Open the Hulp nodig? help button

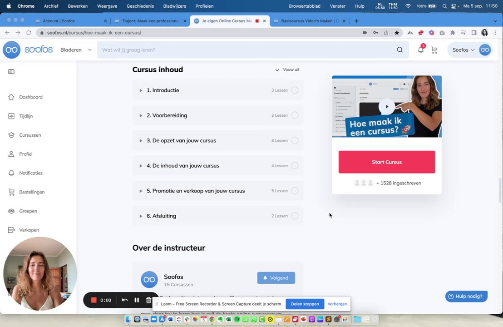pyautogui.click(x=466, y=296)
